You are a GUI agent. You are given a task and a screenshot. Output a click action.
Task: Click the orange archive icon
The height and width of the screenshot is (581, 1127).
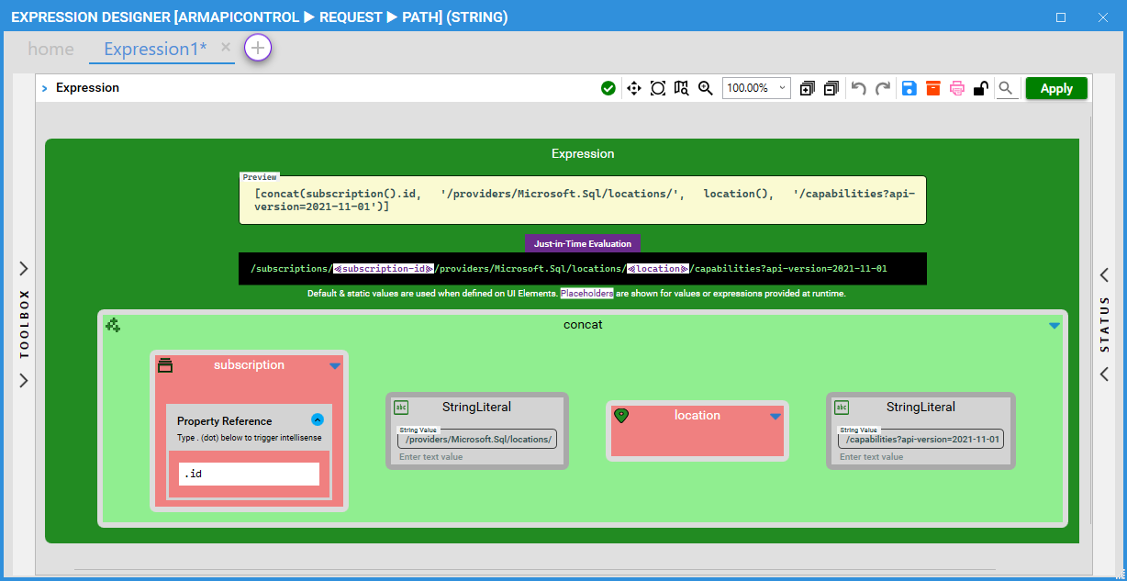(x=932, y=88)
